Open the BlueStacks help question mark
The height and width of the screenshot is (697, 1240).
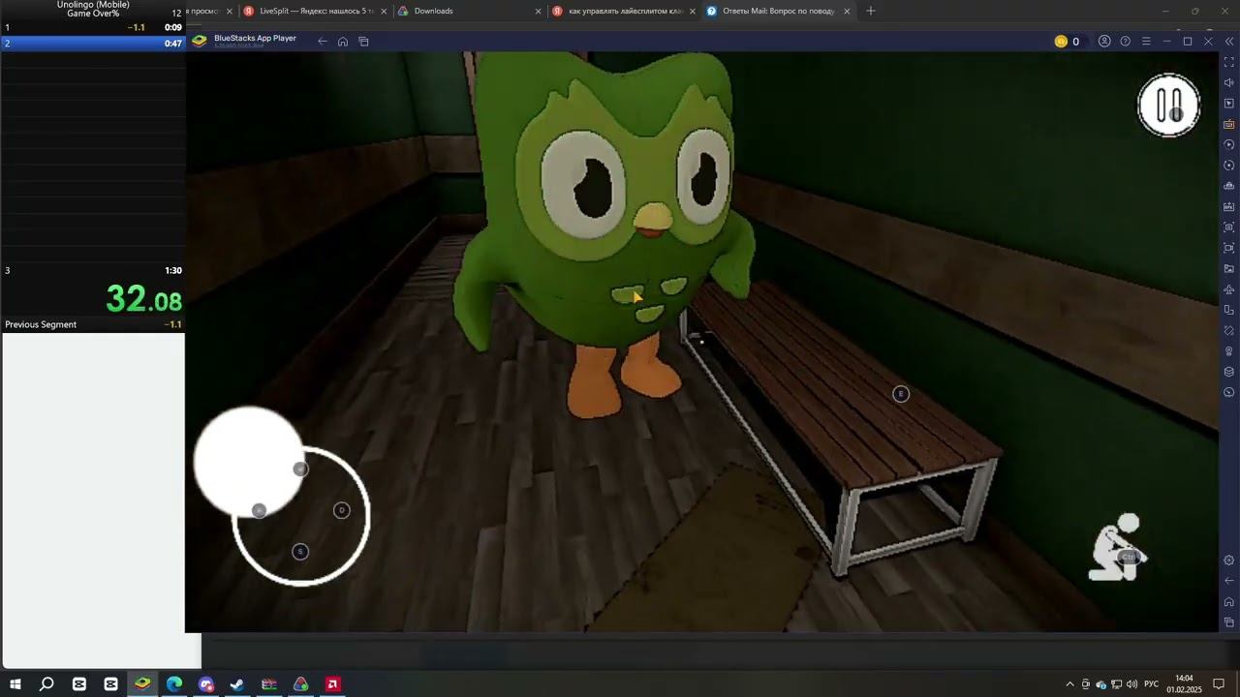1125,42
